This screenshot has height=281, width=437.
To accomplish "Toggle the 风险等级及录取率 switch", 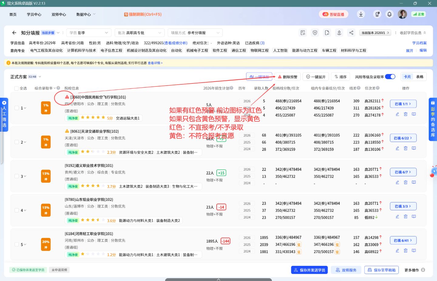I will (390, 77).
